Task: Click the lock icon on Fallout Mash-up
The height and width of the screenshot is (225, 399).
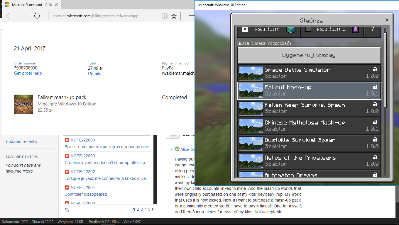Action: click(x=375, y=87)
